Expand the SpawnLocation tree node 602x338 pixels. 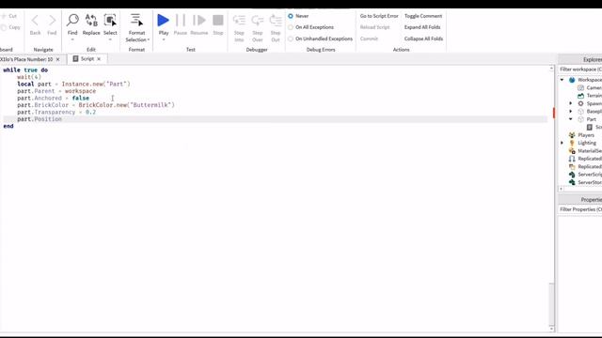point(571,103)
